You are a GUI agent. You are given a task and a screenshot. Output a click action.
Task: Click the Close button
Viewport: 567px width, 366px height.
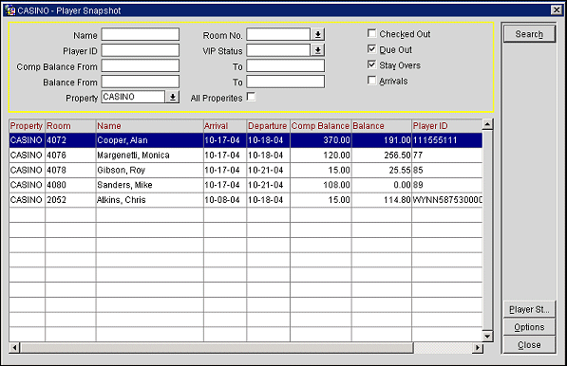(529, 345)
